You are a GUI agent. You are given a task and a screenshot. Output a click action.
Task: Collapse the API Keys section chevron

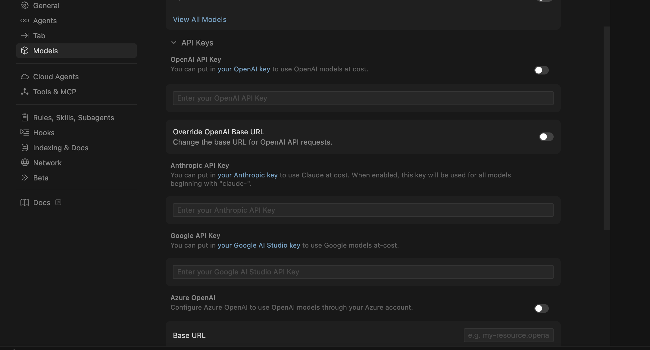(x=174, y=43)
